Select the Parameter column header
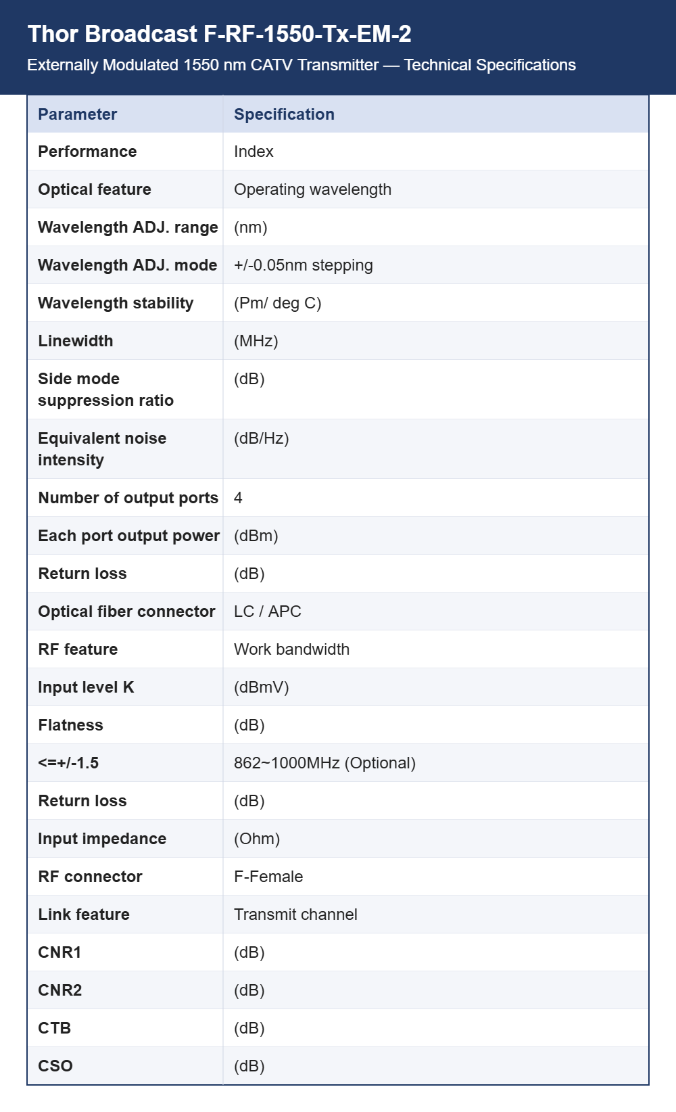 (x=125, y=114)
